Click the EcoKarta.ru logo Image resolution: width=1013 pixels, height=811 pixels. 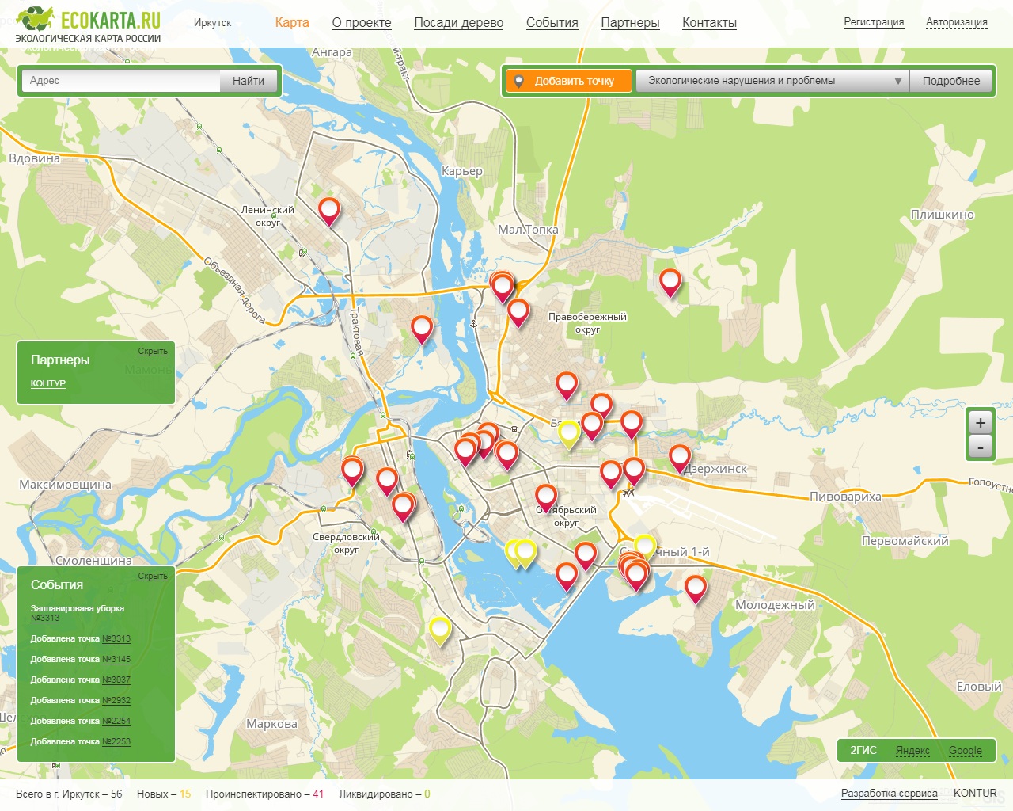88,25
